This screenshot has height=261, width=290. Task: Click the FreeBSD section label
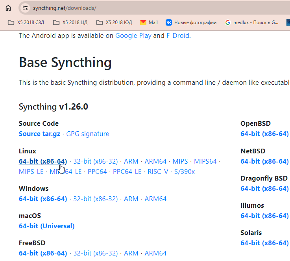[32, 243]
